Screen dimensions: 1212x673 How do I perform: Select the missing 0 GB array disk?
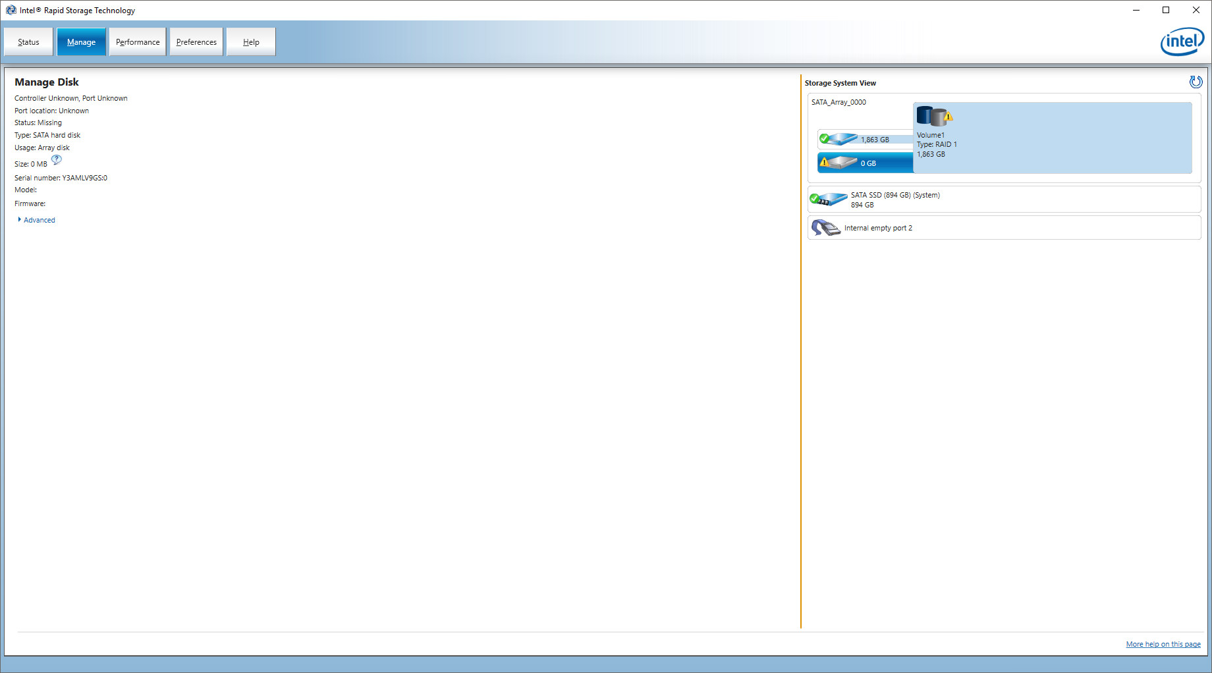[x=866, y=163]
